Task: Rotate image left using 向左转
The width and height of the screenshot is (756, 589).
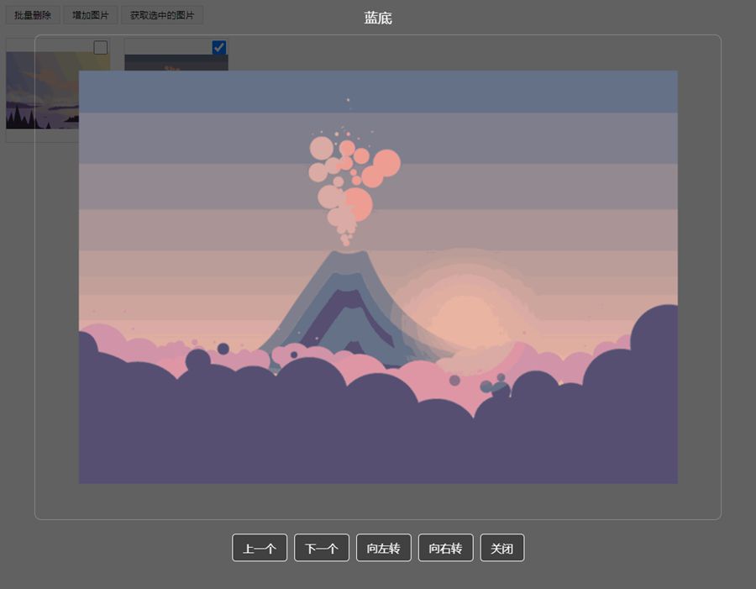Action: pos(384,548)
